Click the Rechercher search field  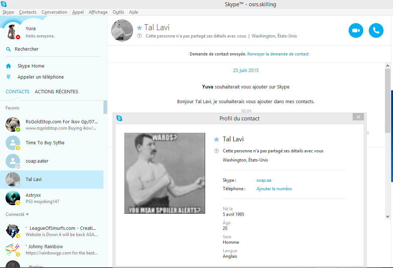[54, 49]
